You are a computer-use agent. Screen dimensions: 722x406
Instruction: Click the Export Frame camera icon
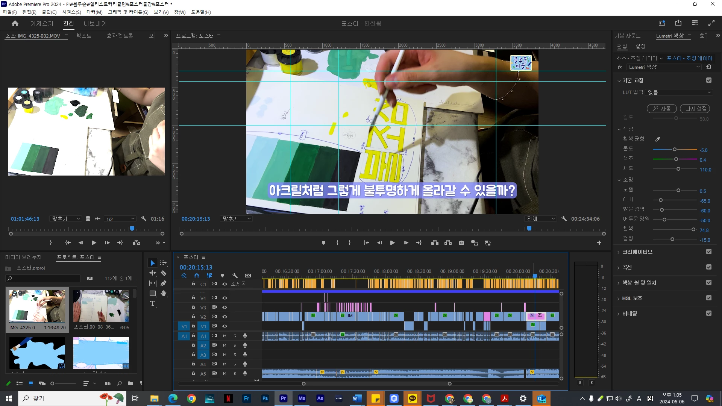pos(461,243)
